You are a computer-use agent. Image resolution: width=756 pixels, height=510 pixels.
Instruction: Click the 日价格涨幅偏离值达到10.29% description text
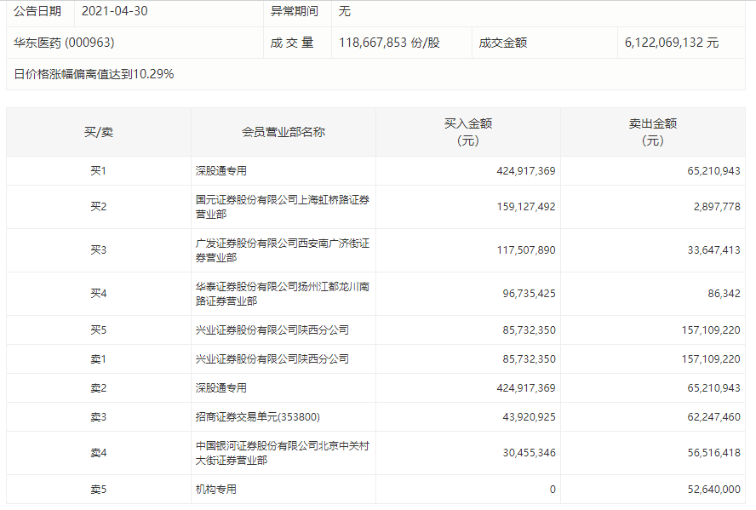pyautogui.click(x=94, y=74)
